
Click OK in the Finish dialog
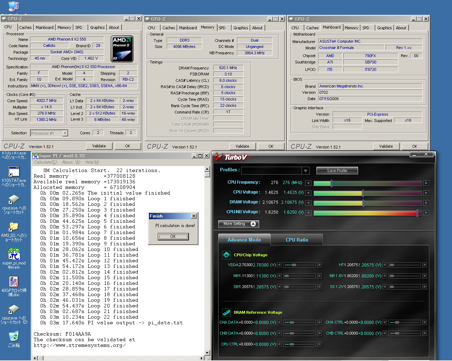(173, 237)
